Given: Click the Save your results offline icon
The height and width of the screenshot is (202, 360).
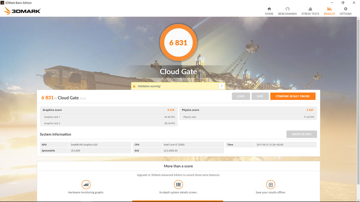Looking at the screenshot, I should pyautogui.click(x=271, y=184).
